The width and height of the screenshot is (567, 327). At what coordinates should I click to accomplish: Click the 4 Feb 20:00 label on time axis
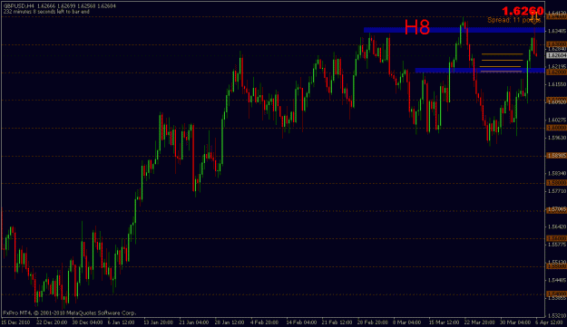[x=264, y=322]
